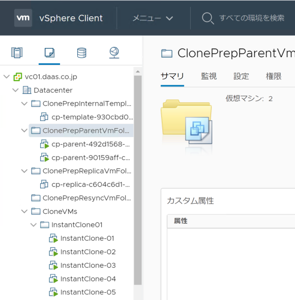295x300 pixels.
Task: Collapse the ClonePrepReplicaVmFol folder node
Action: coord(24,171)
